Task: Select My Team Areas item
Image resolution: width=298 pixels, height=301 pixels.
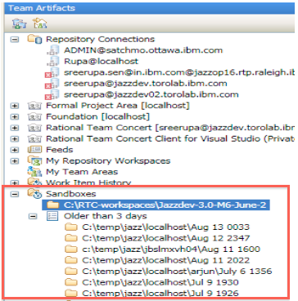Action: click(x=82, y=172)
